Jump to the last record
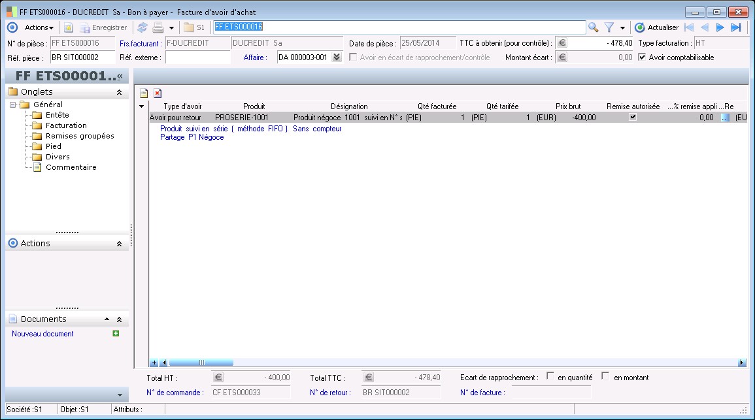The width and height of the screenshot is (755, 420). coord(735,27)
